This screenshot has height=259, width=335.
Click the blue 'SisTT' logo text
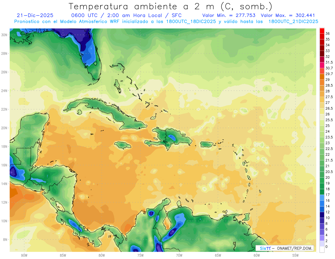coord(265,248)
